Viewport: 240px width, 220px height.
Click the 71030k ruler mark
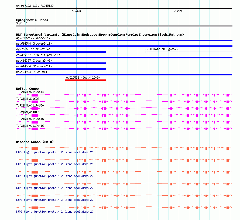[76, 11]
